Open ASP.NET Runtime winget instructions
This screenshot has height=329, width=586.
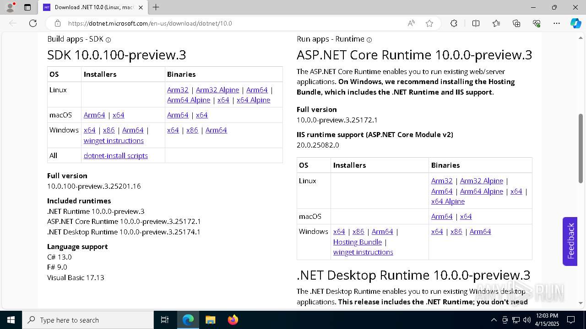click(x=363, y=252)
